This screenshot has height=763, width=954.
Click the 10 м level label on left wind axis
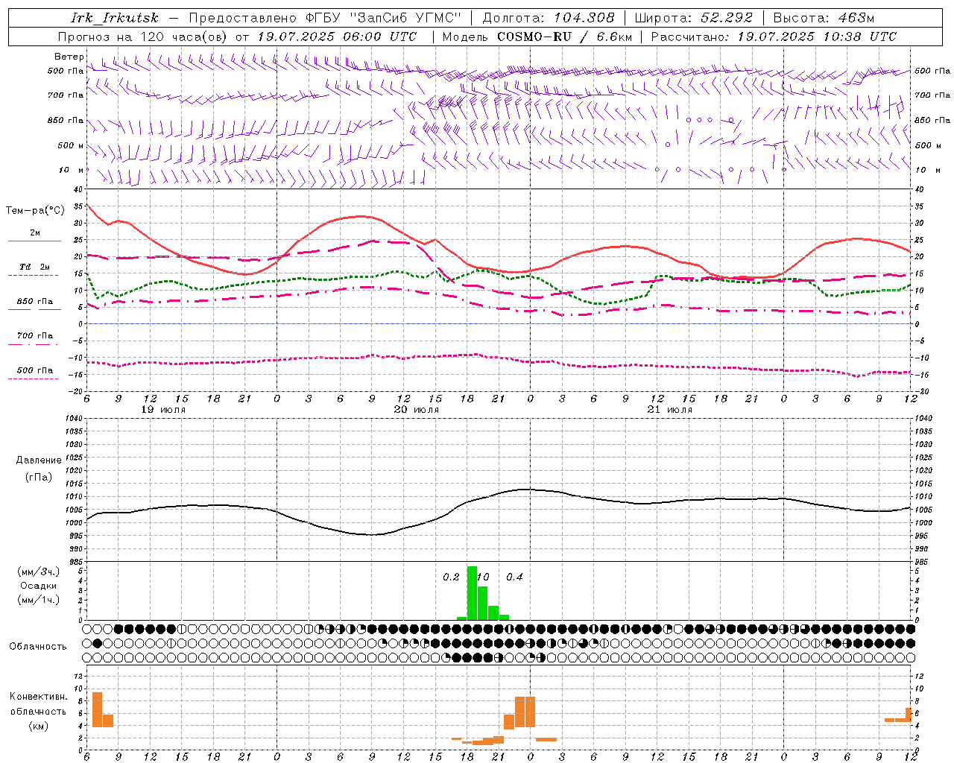(x=72, y=170)
